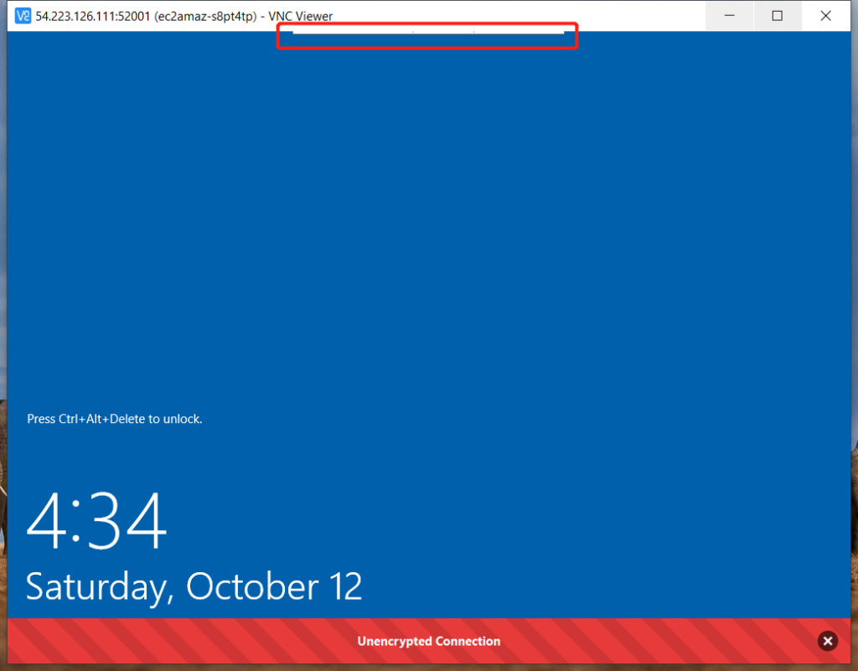Reveal the hidden VNC toolbar at top center

click(427, 34)
